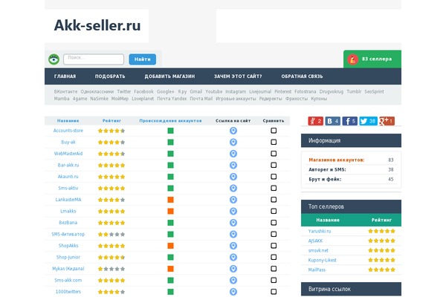
Task: Share on the Facebook button
Action: (349, 121)
